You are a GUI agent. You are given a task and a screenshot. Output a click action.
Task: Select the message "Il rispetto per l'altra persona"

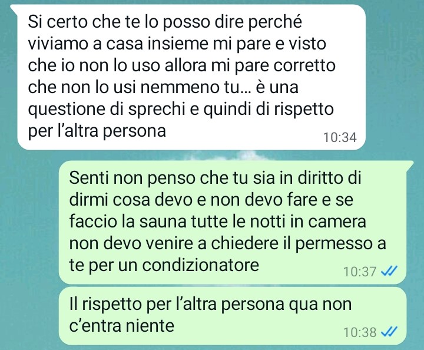pyautogui.click(x=233, y=316)
